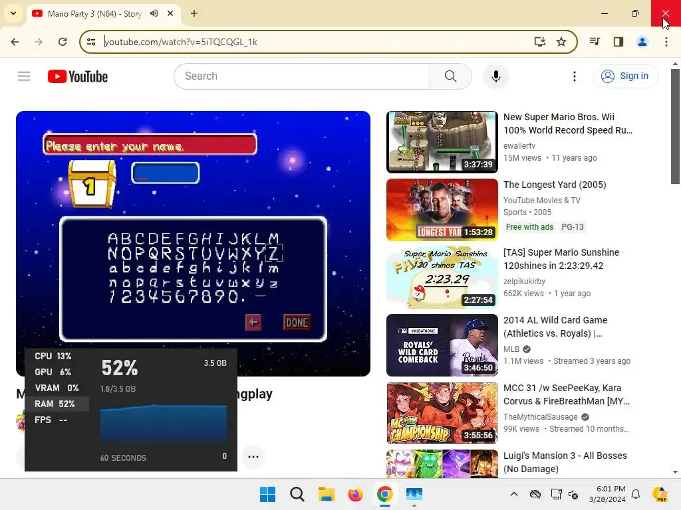Reload the current YouTube page
This screenshot has width=681, height=510.
[63, 42]
